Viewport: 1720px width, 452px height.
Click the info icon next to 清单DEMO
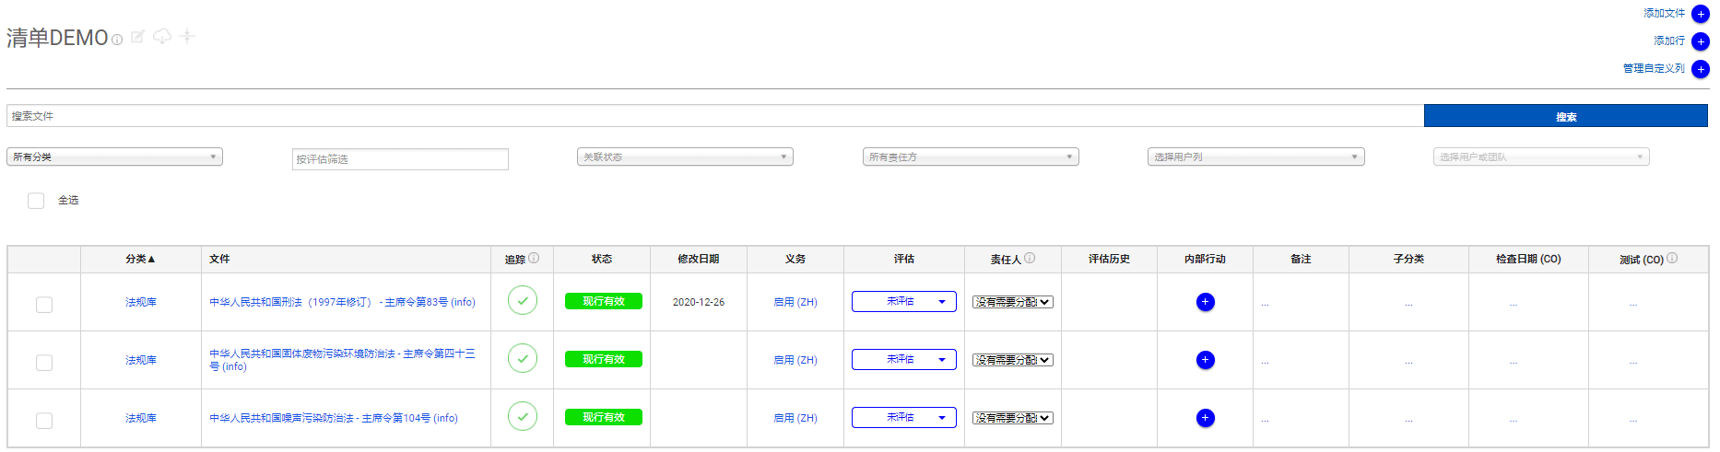pos(117,40)
